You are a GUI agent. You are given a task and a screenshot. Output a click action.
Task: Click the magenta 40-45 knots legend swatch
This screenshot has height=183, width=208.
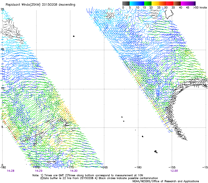click(184, 3)
